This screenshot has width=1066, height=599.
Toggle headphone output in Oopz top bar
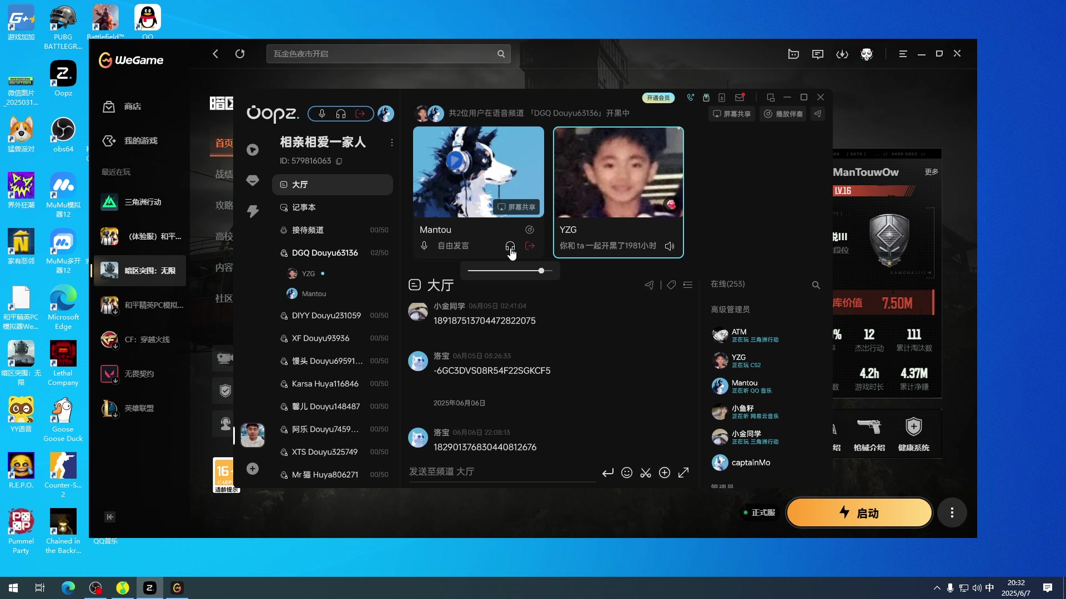pyautogui.click(x=341, y=114)
